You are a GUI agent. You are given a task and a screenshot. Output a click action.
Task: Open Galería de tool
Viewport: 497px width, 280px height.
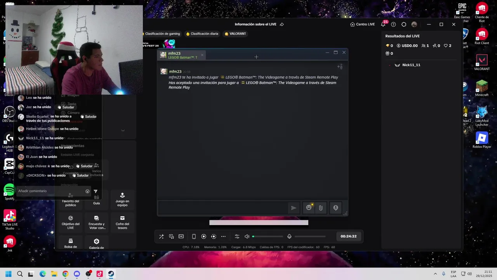96,243
